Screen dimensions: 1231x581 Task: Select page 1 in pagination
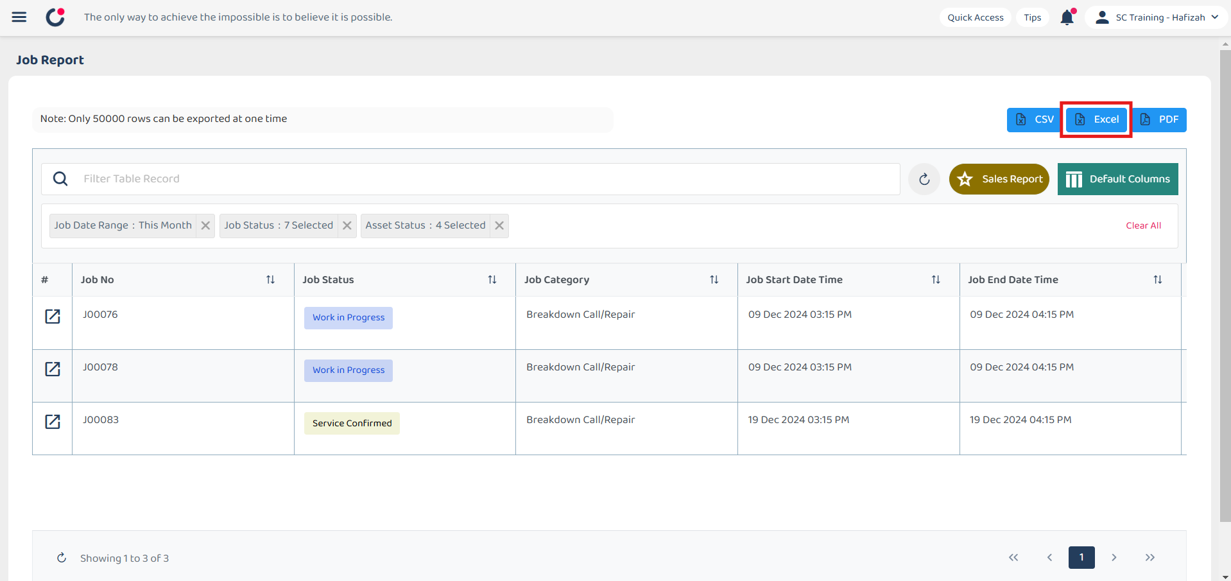pos(1081,557)
